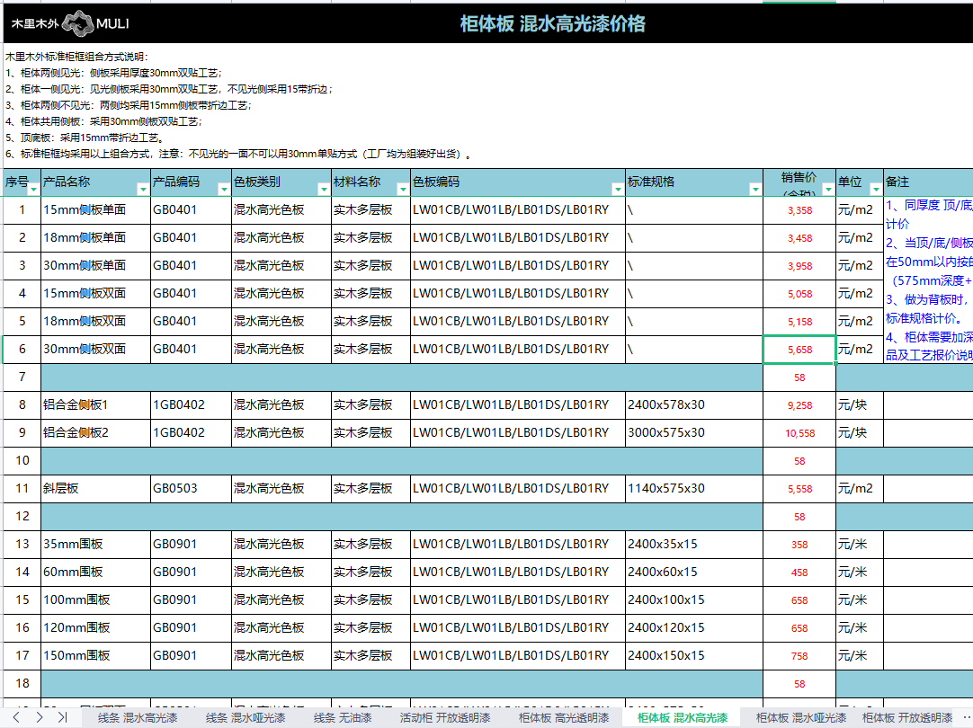The width and height of the screenshot is (973, 728).
Task: Open the 色板编码 filter dropdown
Action: pyautogui.click(x=617, y=189)
